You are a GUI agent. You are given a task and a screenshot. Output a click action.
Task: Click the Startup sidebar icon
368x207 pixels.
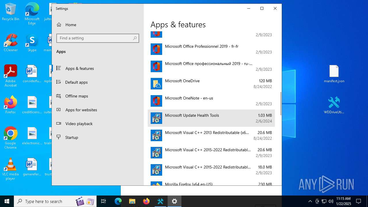(59, 137)
